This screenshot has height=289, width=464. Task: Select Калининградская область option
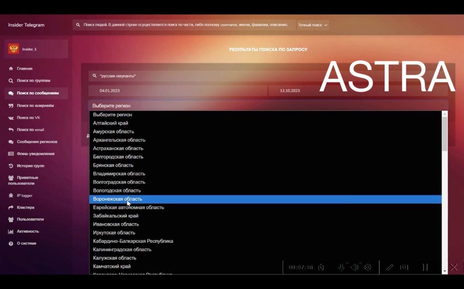pos(265,249)
